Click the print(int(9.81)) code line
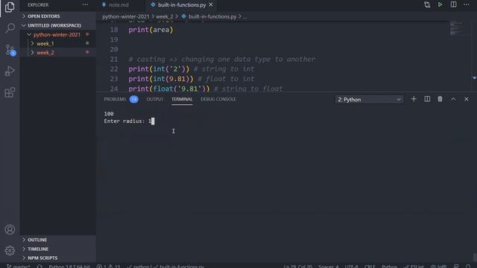 (161, 79)
